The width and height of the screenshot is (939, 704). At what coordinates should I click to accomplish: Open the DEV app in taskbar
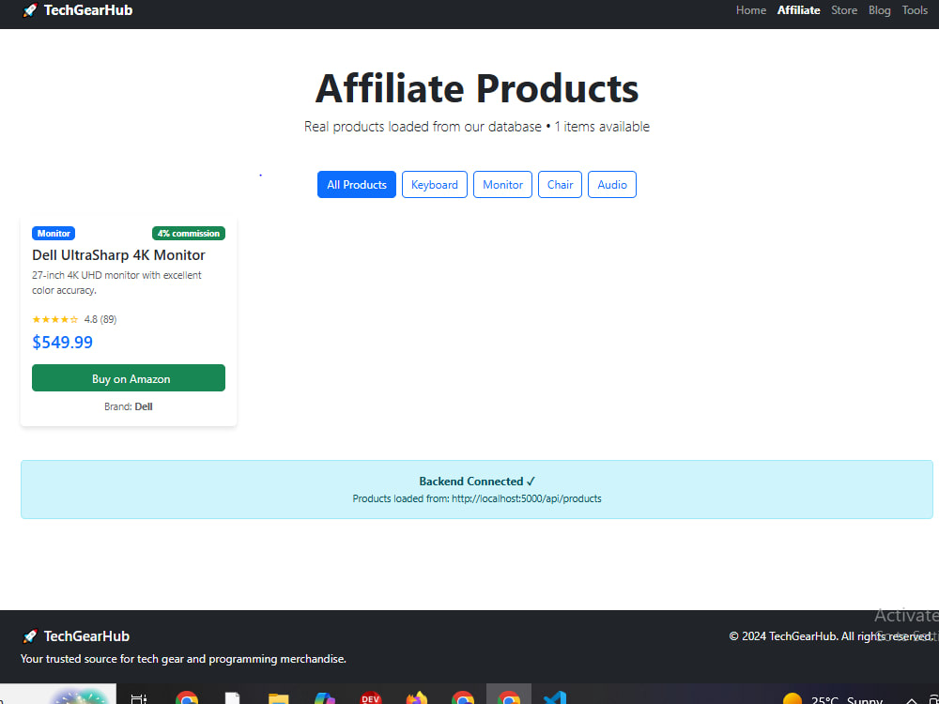tap(371, 698)
